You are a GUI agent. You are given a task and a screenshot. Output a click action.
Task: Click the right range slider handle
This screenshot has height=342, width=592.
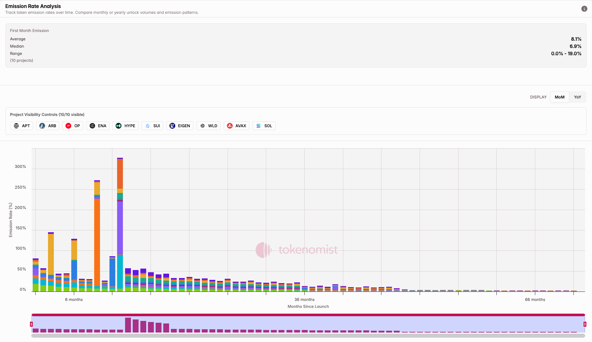click(x=585, y=324)
